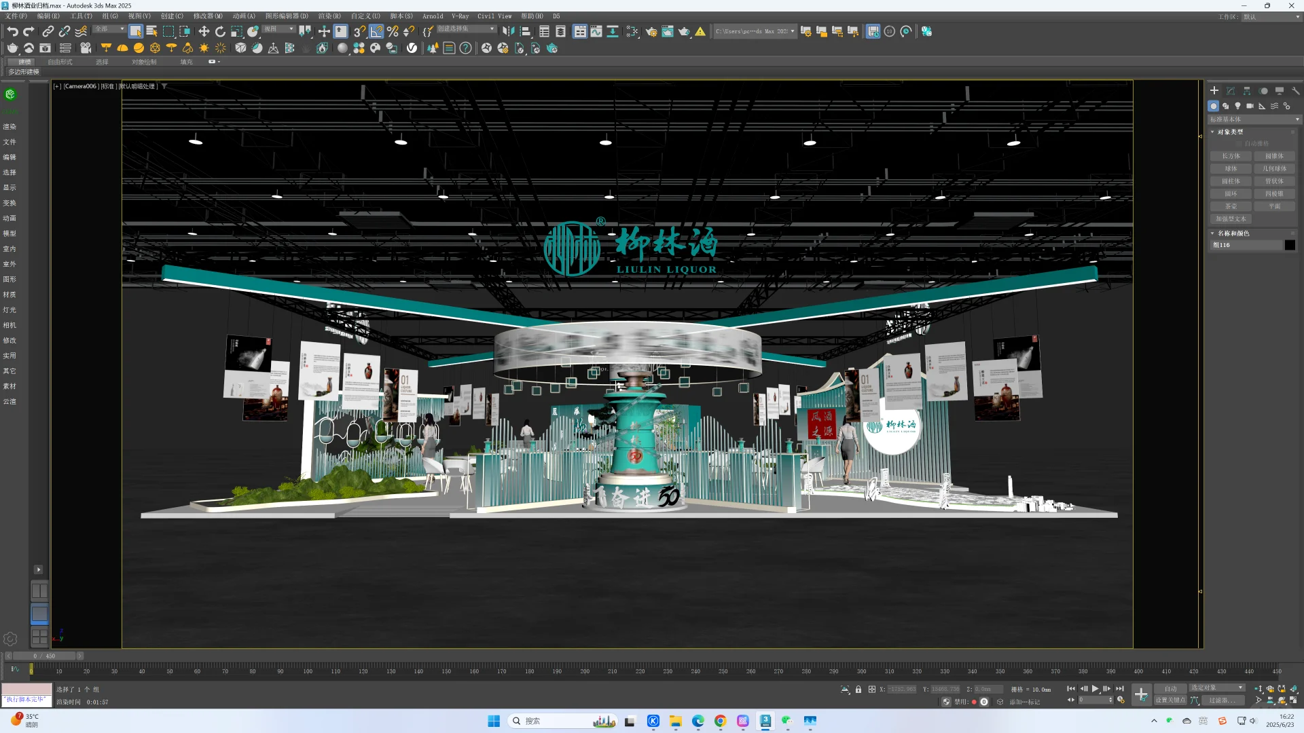Open Render Setup teapot icon
The height and width of the screenshot is (733, 1304).
click(651, 31)
